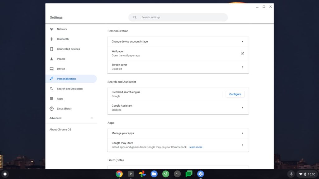Go to Search and Assistant in sidebar
The height and width of the screenshot is (179, 319).
coord(71,89)
